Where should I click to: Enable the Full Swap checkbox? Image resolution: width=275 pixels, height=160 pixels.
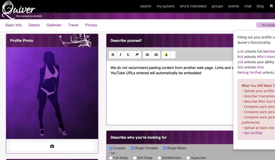tap(111, 158)
